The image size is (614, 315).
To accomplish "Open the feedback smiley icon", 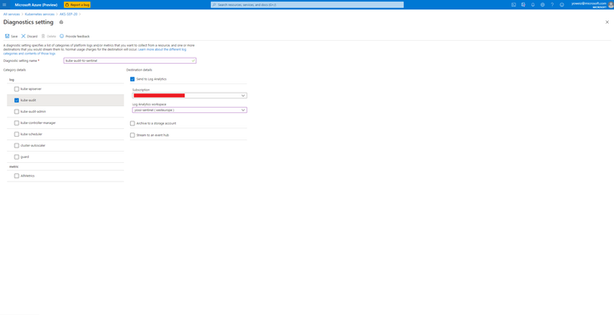I will click(562, 5).
